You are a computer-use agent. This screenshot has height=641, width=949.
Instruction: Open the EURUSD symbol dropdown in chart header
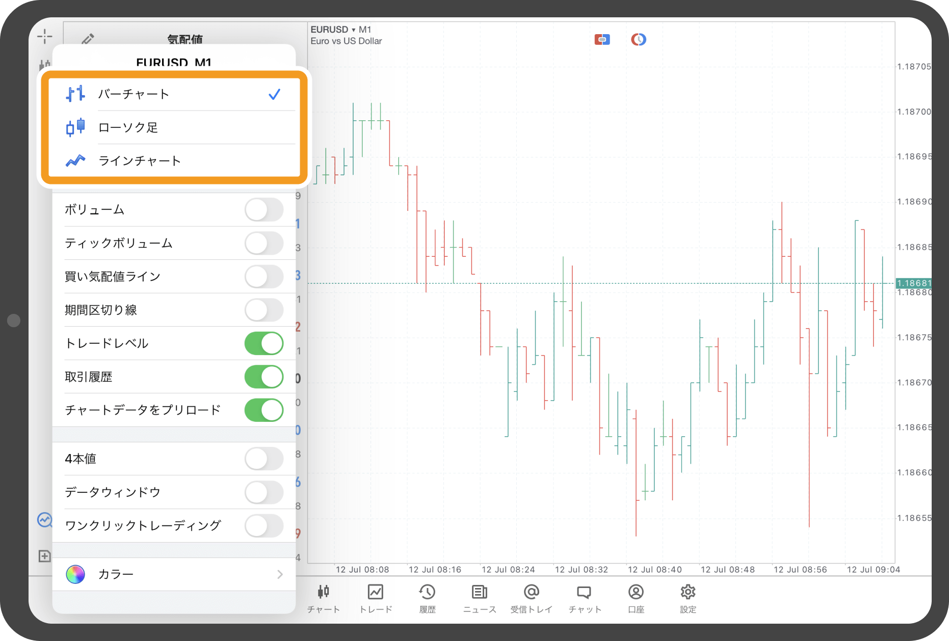[x=333, y=30]
